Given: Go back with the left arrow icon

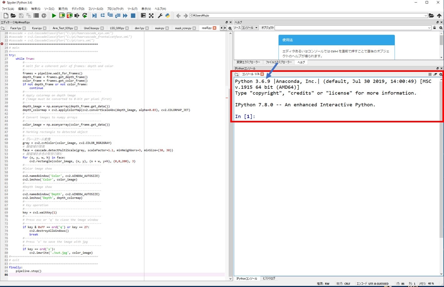Looking at the screenshot, I should point(178,16).
